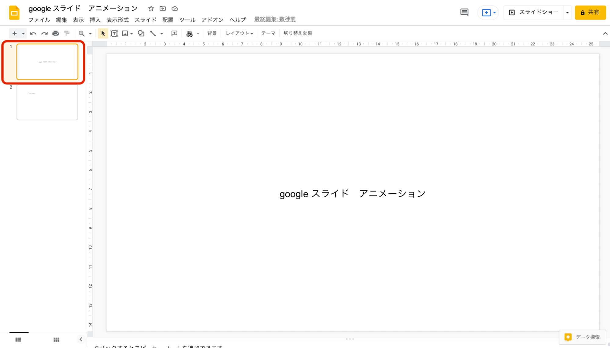Open the 表示 menu
This screenshot has height=348, width=610.
point(78,20)
